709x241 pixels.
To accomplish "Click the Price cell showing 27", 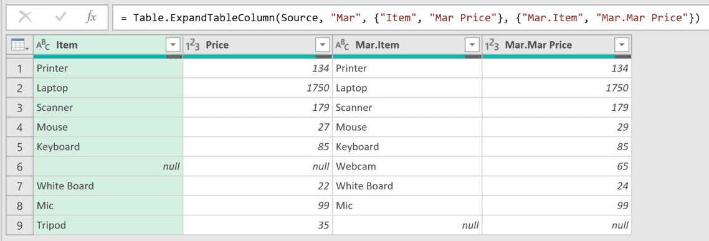I will [x=258, y=128].
